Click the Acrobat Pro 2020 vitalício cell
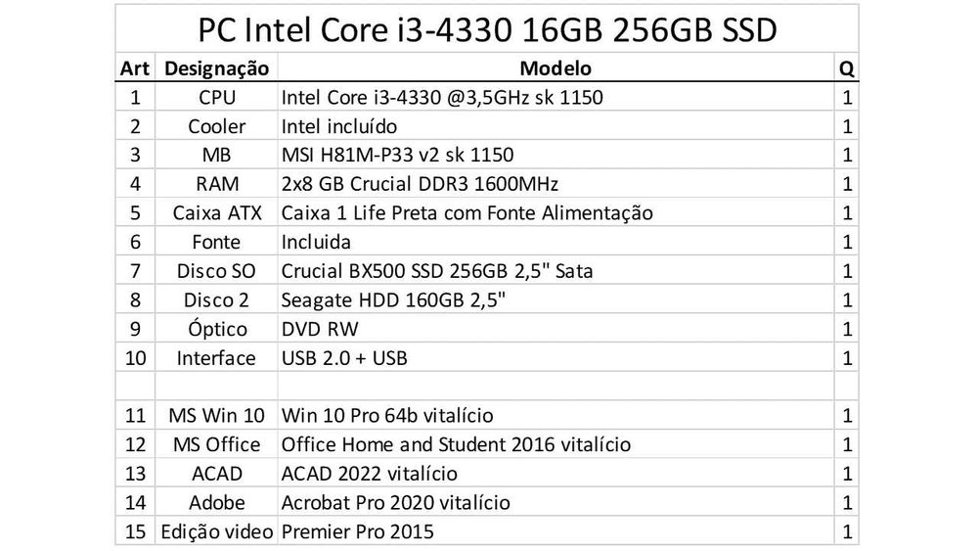 click(x=395, y=503)
